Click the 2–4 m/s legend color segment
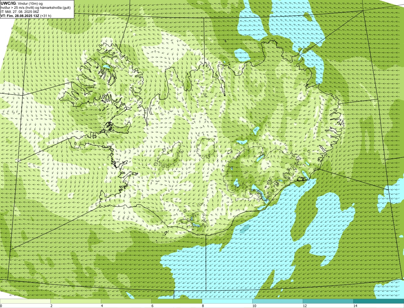Viewport: 404px width, 308px height. coord(76,301)
